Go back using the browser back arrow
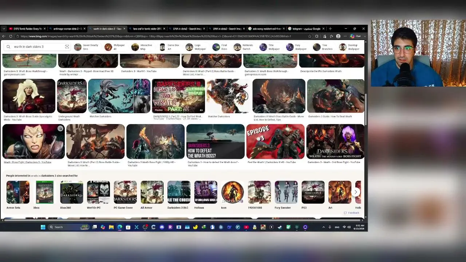The image size is (466, 262). (4, 36)
